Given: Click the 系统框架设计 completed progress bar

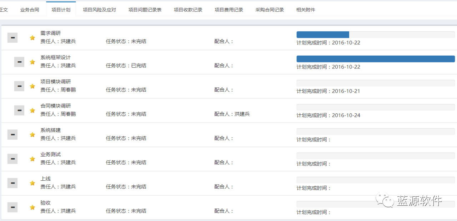Looking at the screenshot, I should point(376,59).
